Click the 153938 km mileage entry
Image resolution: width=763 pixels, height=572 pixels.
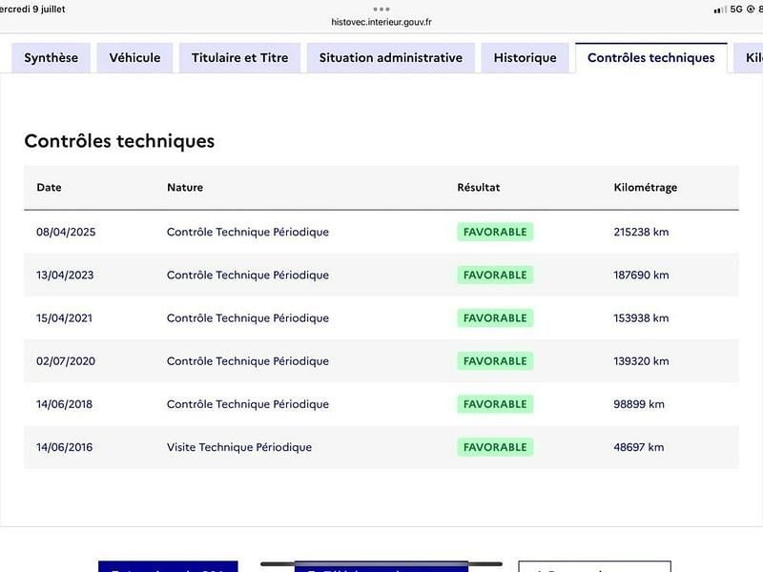pos(641,318)
